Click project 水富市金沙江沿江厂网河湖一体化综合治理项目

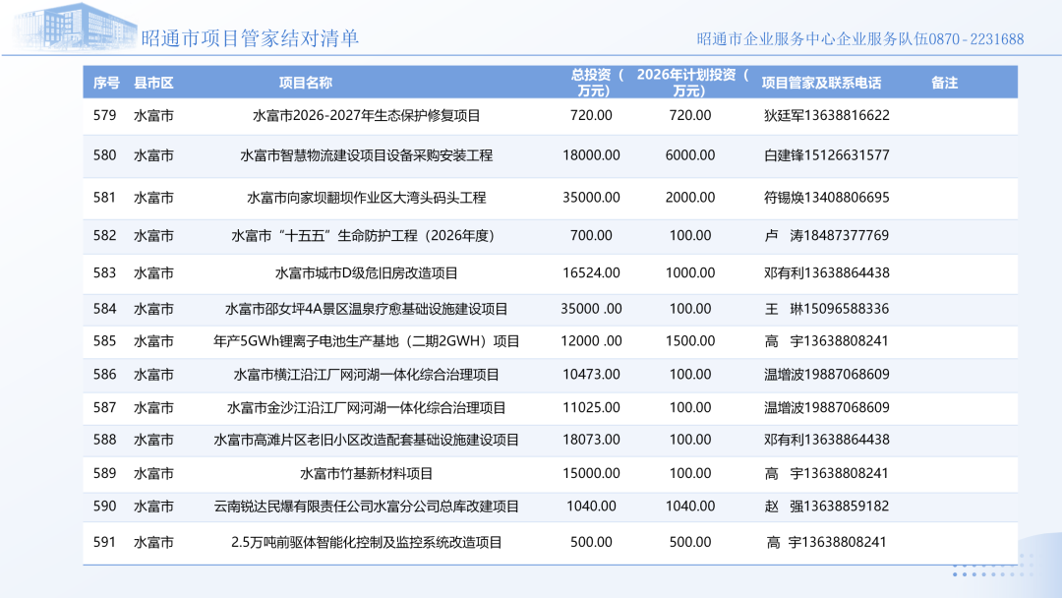coord(367,408)
